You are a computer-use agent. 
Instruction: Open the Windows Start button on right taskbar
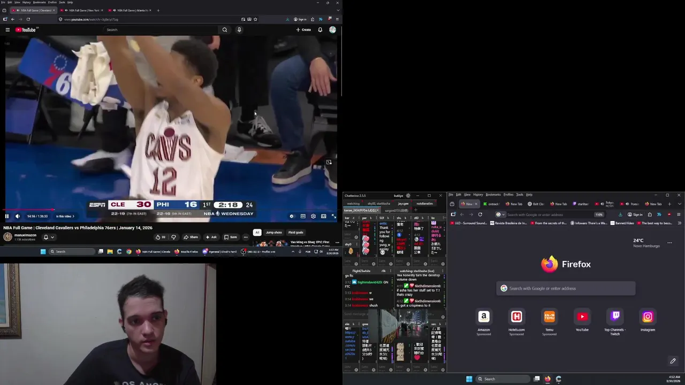pos(469,379)
